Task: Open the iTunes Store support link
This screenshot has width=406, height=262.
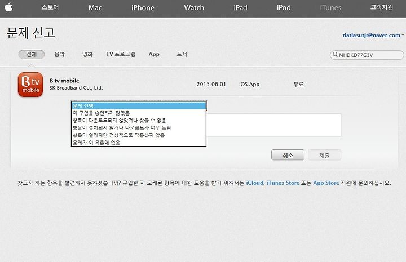Action: 283,183
